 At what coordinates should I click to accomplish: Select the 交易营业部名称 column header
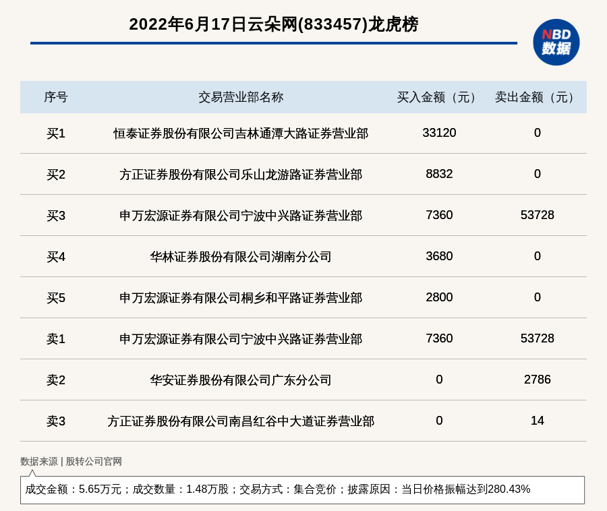(x=241, y=97)
